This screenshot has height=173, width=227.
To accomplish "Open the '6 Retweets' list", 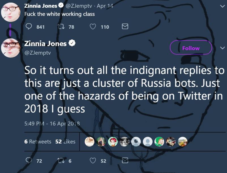I will [38, 141].
